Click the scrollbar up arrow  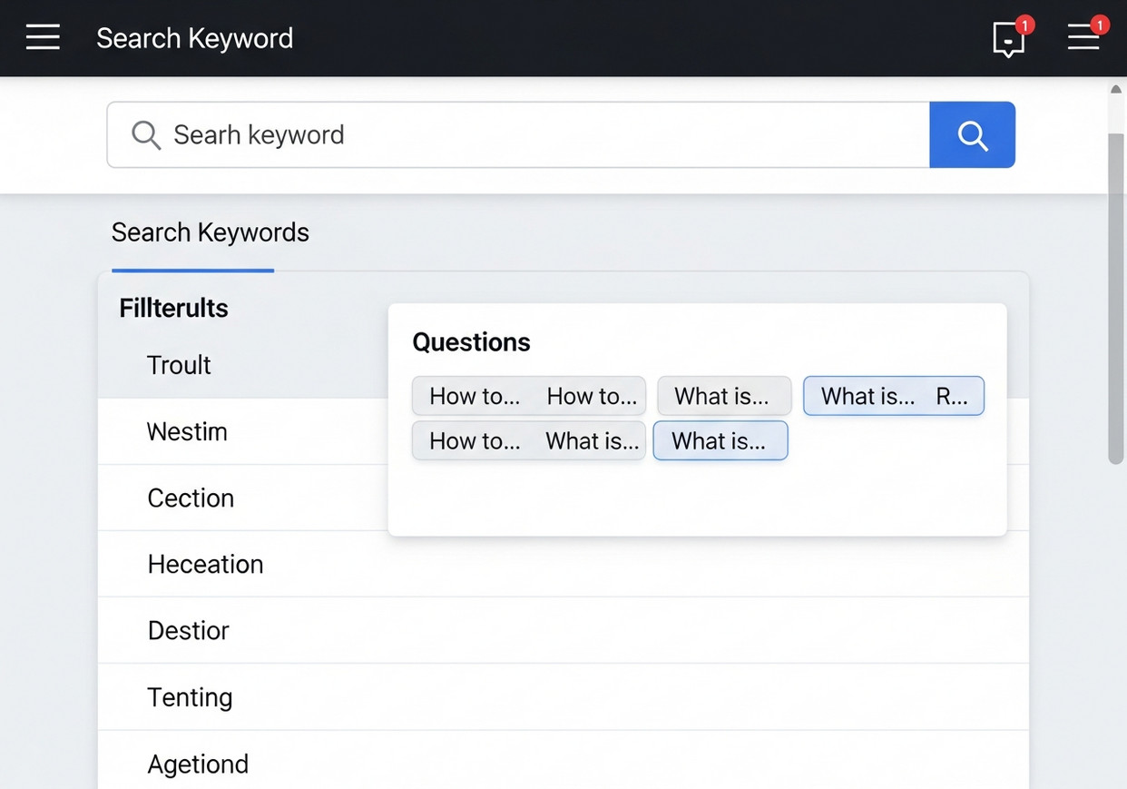click(1116, 90)
